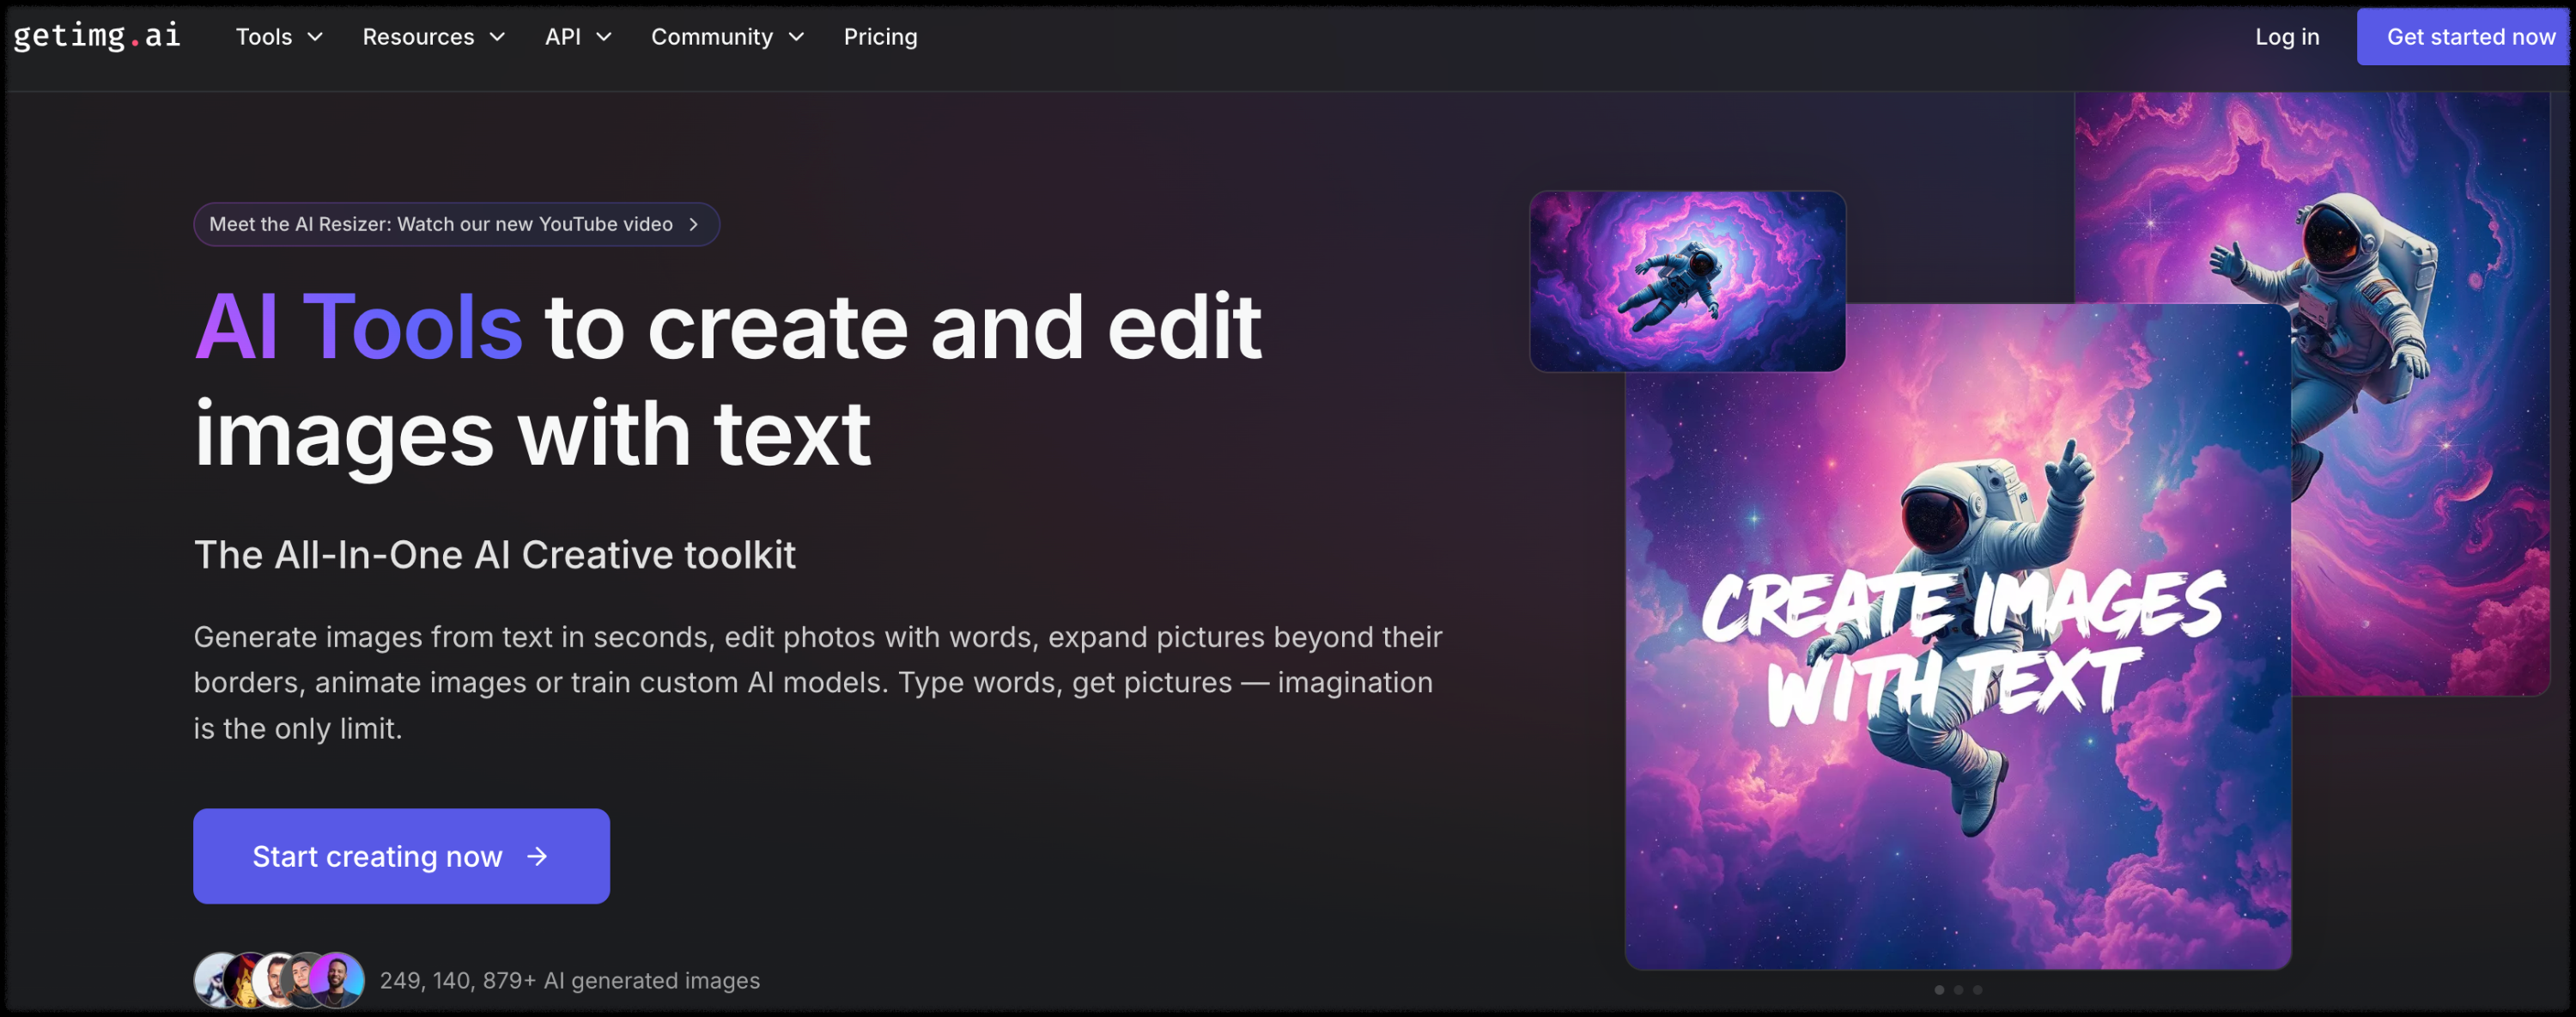Screen dimensions: 2576x1017
Task: Go to the Pricing page
Action: [880, 37]
